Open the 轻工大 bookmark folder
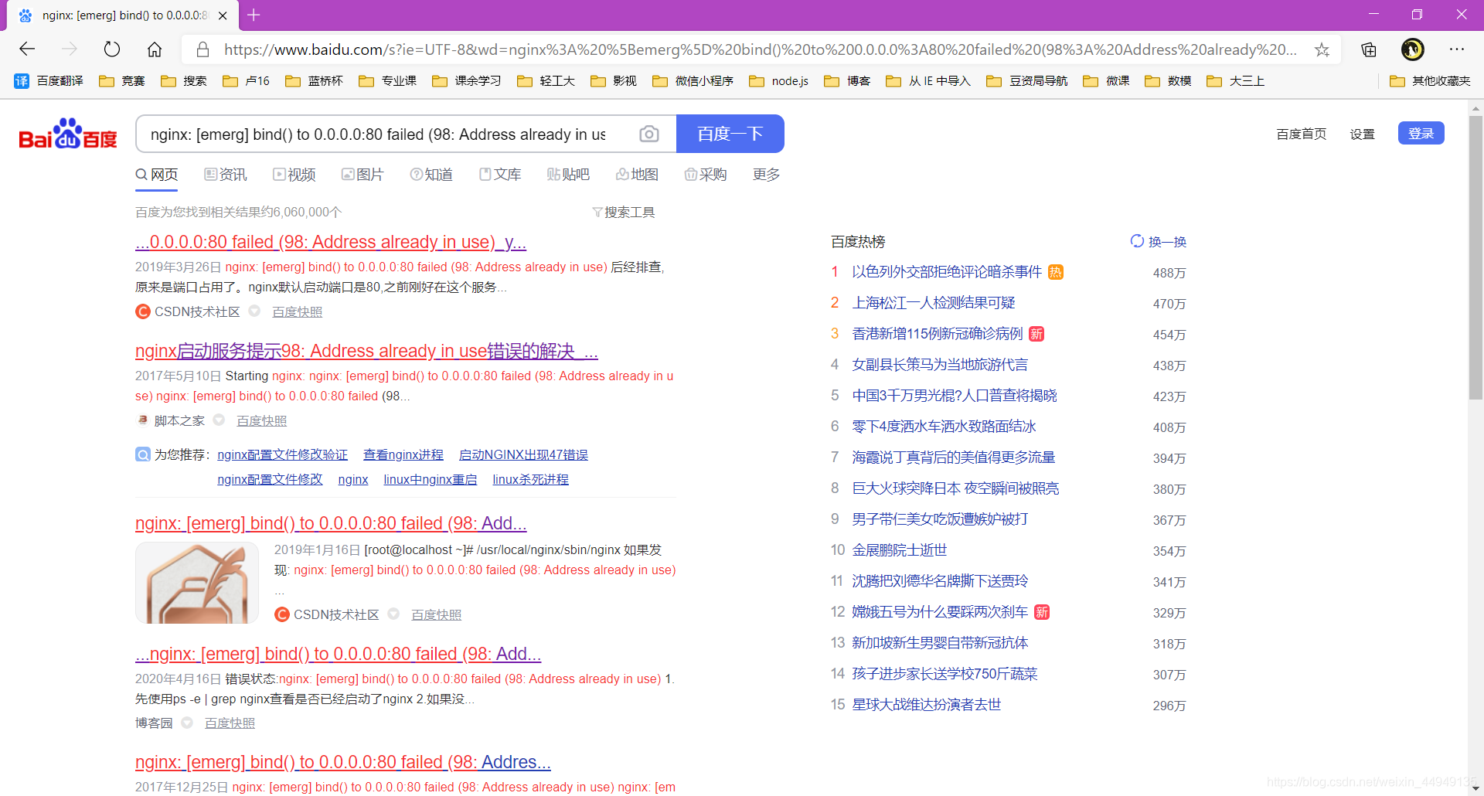 546,81
